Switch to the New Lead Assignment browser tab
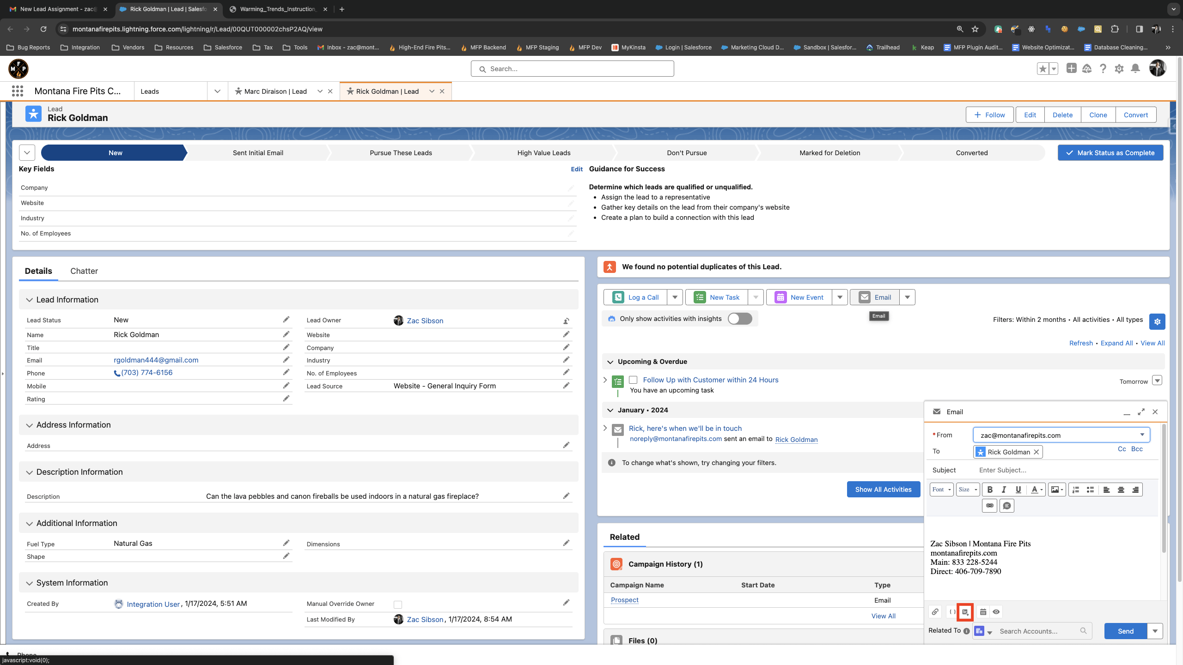 point(58,9)
